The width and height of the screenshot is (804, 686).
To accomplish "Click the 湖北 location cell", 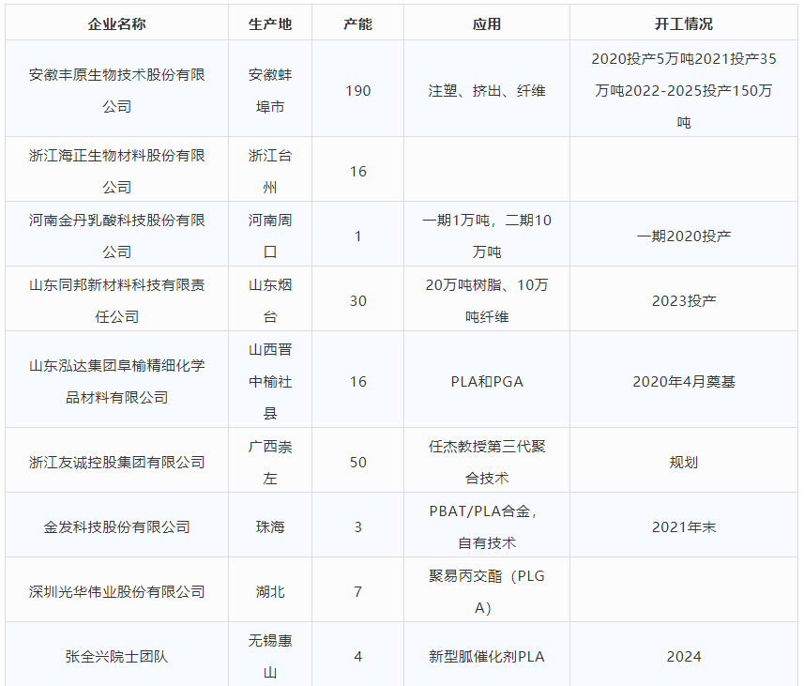I will pos(270,591).
